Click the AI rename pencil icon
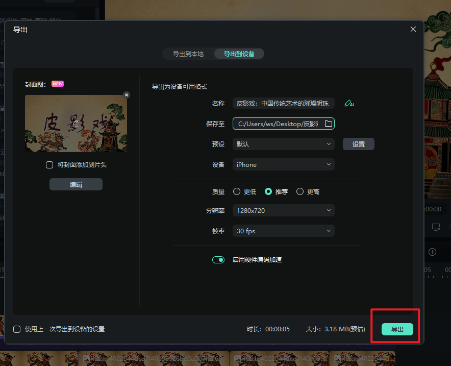The image size is (451, 366). [x=349, y=104]
